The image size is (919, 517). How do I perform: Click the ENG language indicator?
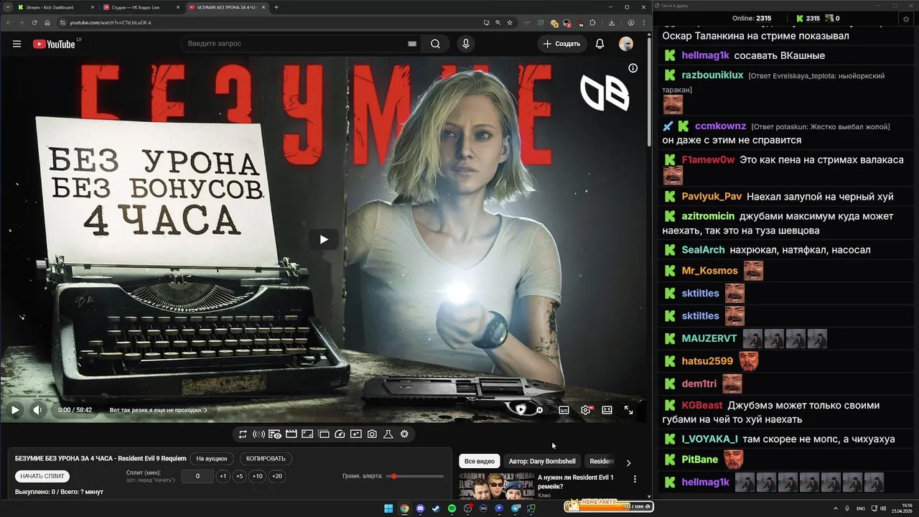click(x=860, y=508)
